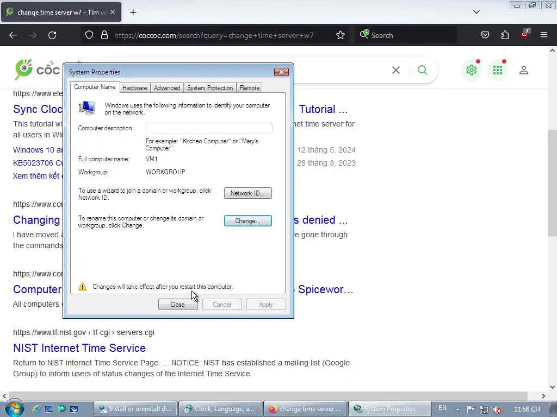557x417 pixels.
Task: Open the 'Changing' search result link
Action: tap(36, 220)
